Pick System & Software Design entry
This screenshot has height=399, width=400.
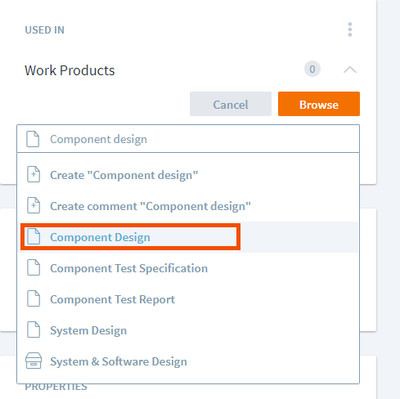(x=189, y=361)
